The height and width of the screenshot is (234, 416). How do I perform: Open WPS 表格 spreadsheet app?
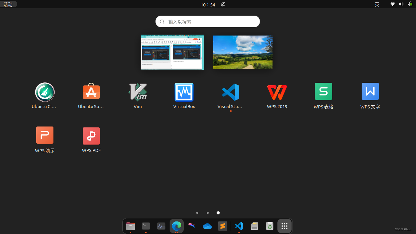pos(324,91)
